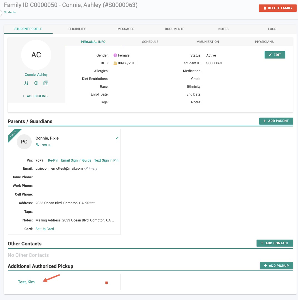Viewport: 298px width, 300px height.
Task: Switch to the Eligibility tab
Action: click(77, 29)
